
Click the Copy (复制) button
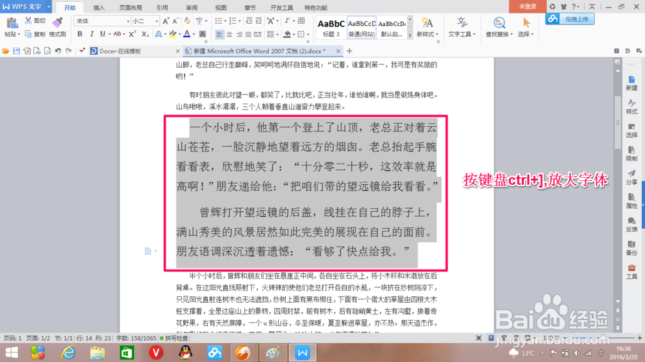click(x=35, y=34)
